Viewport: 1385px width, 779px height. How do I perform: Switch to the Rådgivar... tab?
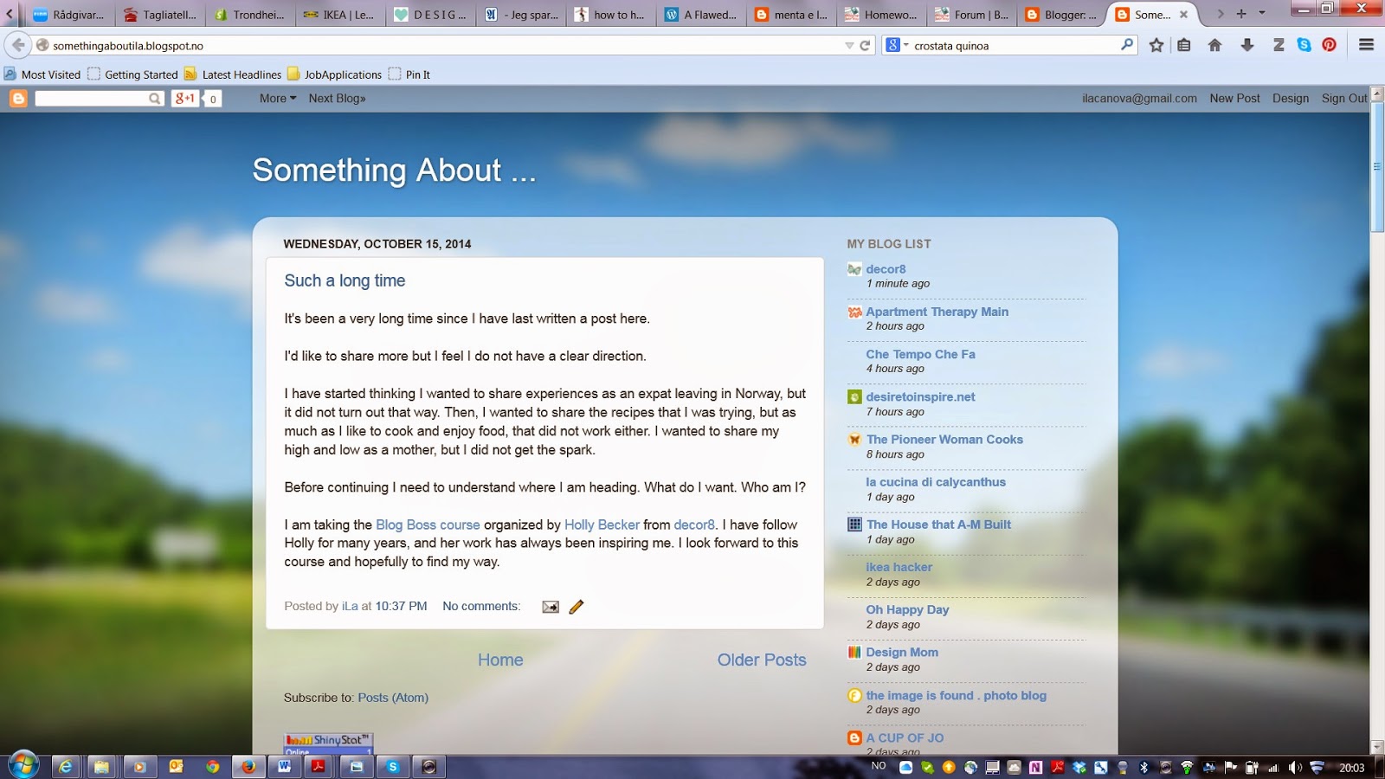coord(68,15)
